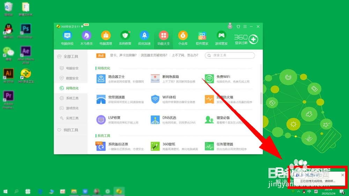Show hidden system tray icons
The height and width of the screenshot is (196, 349).
tap(298, 191)
